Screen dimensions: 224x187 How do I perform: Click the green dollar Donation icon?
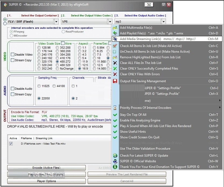pyautogui.click(x=115, y=167)
